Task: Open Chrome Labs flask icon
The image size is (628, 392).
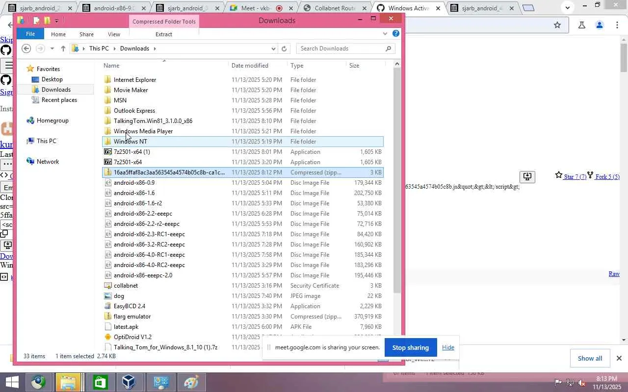Action: point(582,25)
